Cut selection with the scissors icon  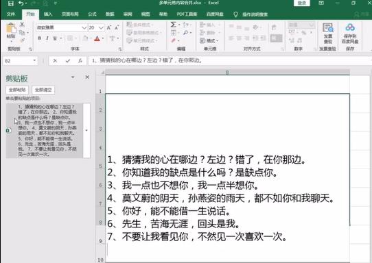click(x=22, y=25)
